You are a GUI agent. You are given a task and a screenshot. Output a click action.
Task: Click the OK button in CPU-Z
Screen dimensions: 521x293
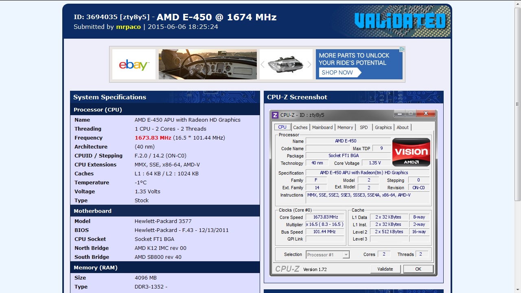coord(418,269)
